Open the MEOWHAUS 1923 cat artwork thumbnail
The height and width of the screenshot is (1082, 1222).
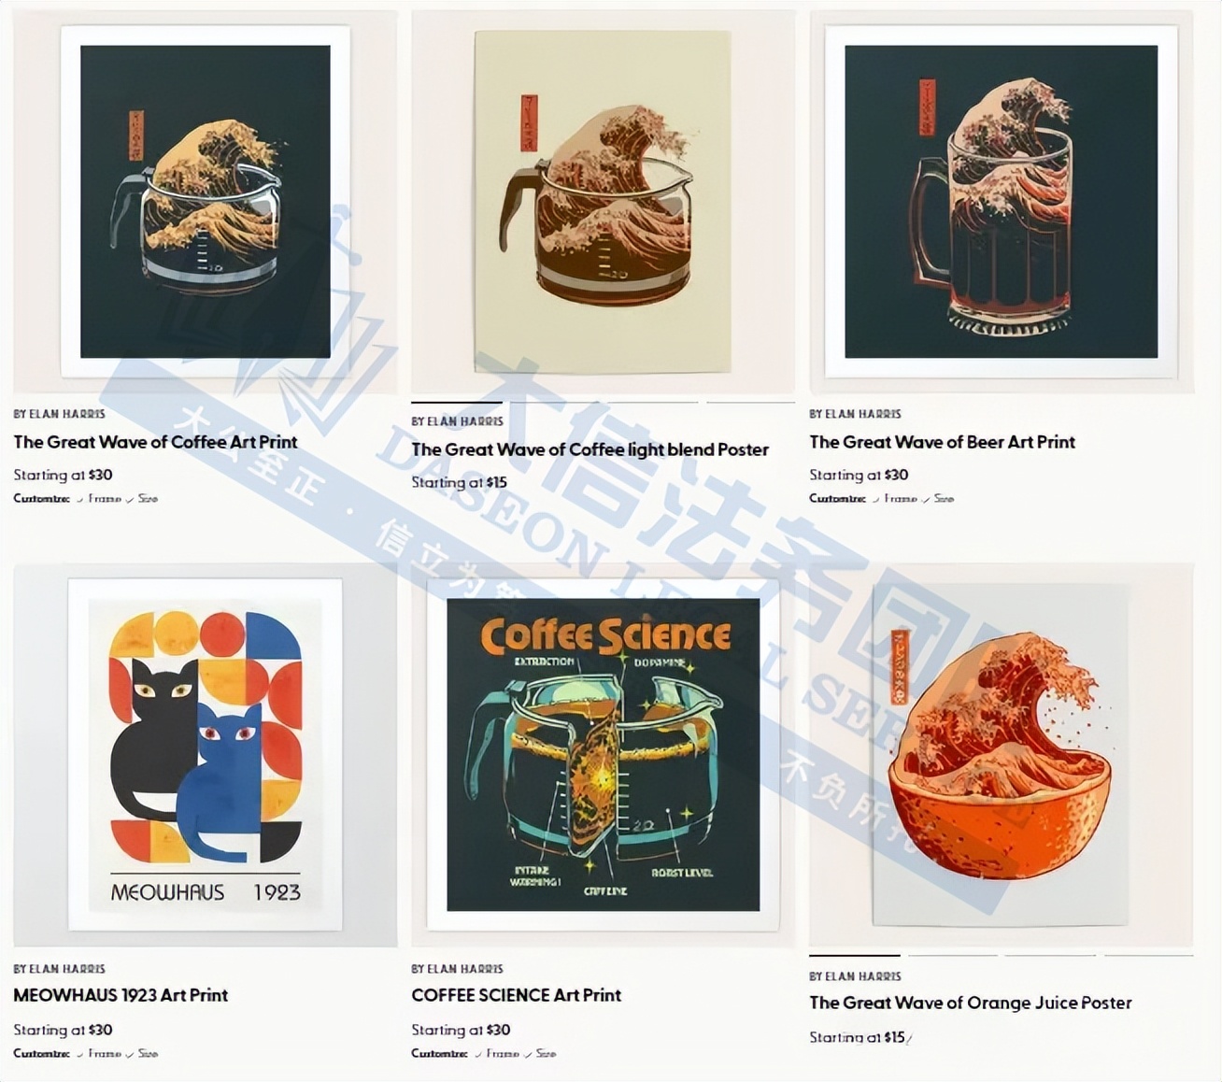click(206, 755)
